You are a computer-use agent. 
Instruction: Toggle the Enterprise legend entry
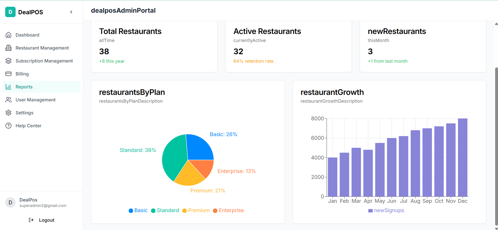pos(228,210)
